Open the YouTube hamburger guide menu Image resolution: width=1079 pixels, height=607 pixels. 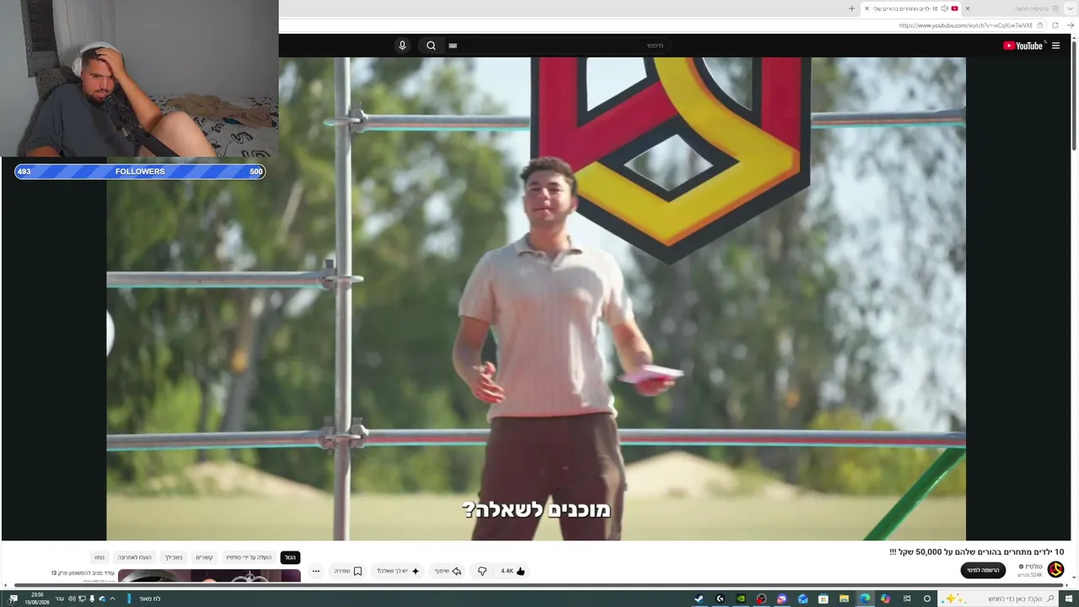(x=1055, y=46)
